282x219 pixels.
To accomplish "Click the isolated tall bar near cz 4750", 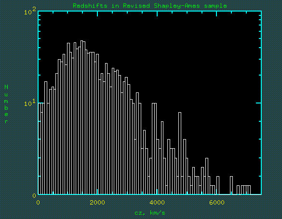I will click(180, 154).
